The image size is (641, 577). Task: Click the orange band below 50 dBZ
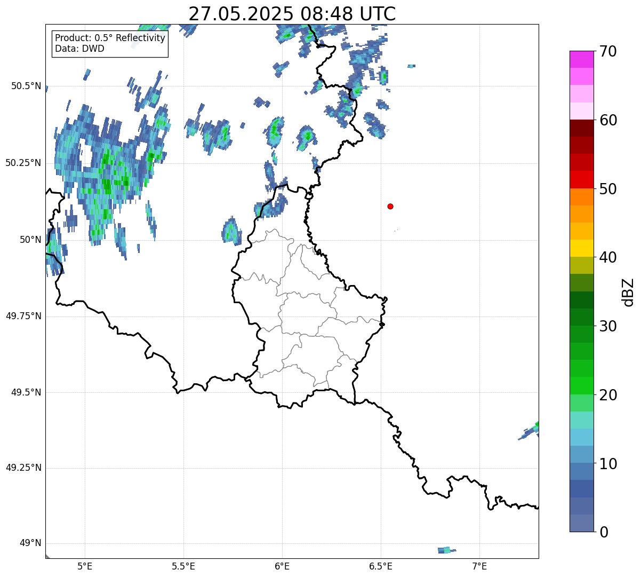tap(581, 197)
